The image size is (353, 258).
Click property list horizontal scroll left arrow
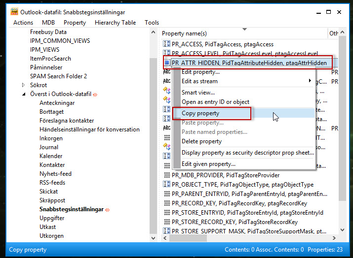pyautogui.click(x=165, y=238)
